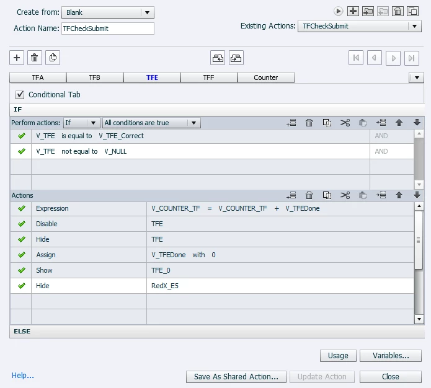Image resolution: width=431 pixels, height=388 pixels.
Task: Click the delete action trash icon at top right
Action: click(398, 11)
